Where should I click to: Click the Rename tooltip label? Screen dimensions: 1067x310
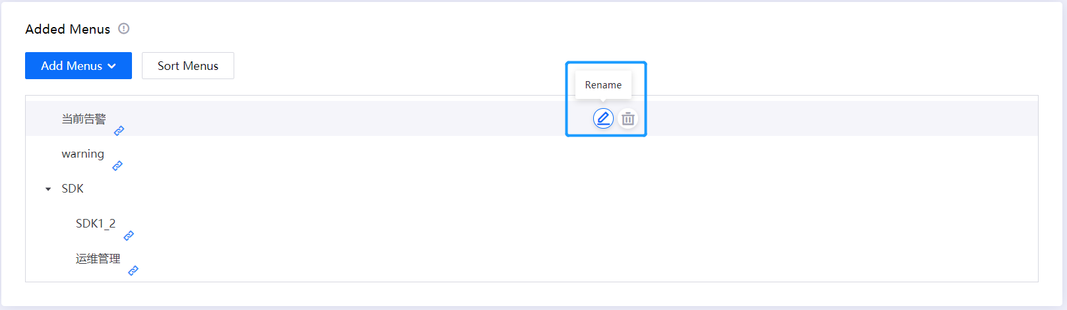click(603, 85)
